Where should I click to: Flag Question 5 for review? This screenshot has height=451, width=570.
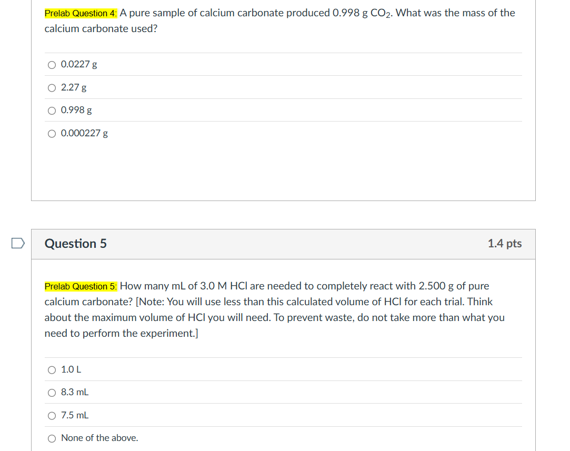click(17, 242)
